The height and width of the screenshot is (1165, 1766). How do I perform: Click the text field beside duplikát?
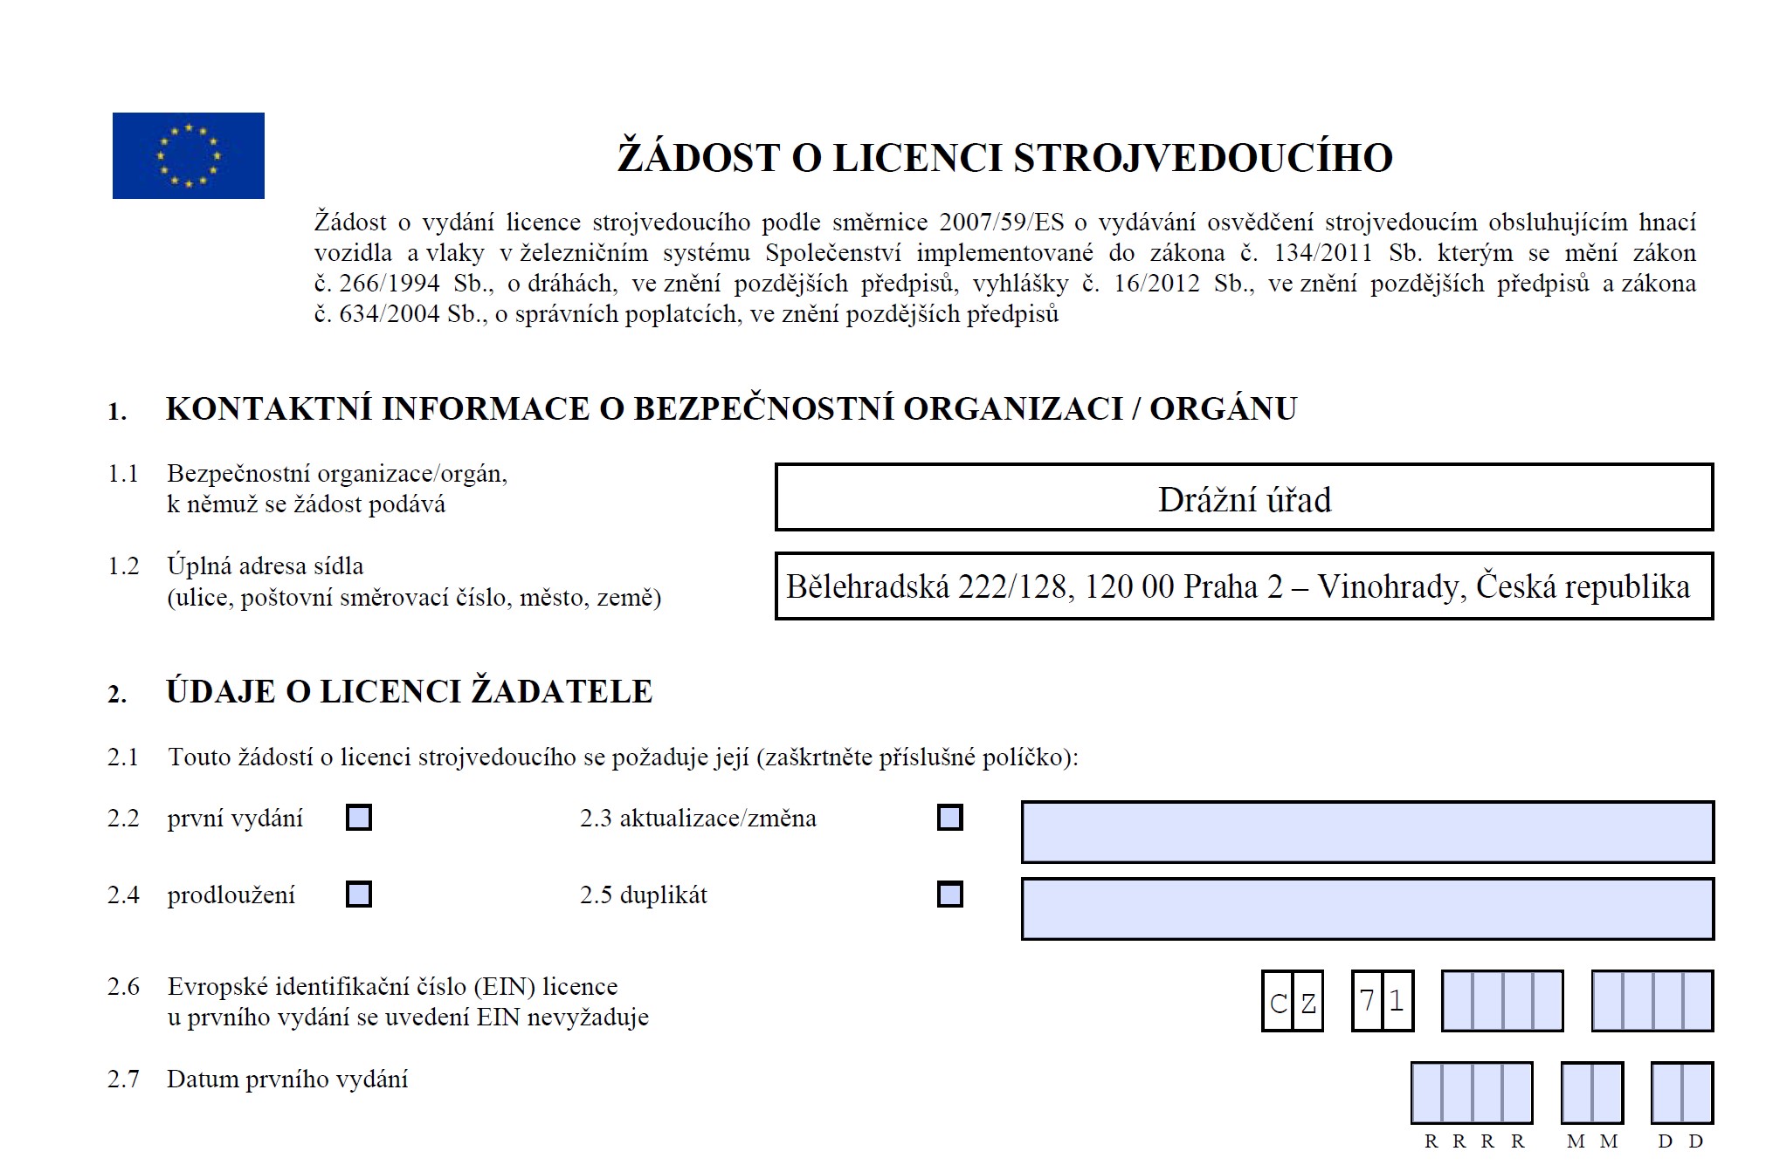click(x=1367, y=908)
